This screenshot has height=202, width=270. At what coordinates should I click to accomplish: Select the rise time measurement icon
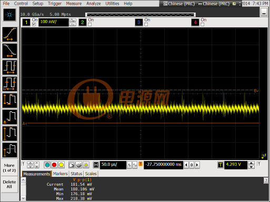[9, 35]
